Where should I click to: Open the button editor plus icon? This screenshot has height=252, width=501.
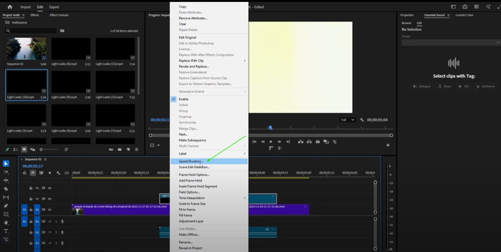coord(388,145)
